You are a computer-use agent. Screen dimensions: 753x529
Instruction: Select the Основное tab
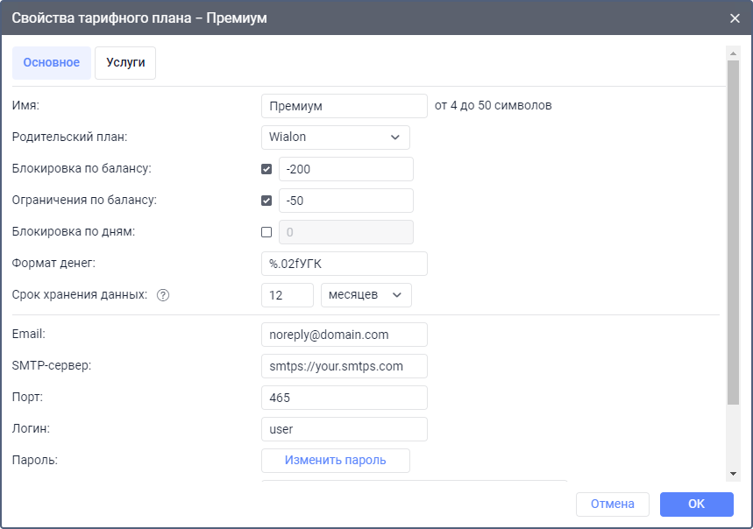[x=52, y=63]
